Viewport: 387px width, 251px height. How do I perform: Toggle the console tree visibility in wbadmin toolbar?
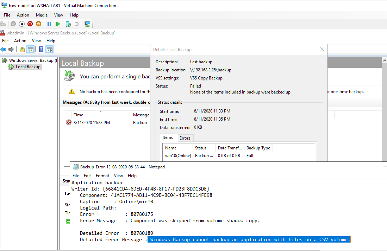30,49
